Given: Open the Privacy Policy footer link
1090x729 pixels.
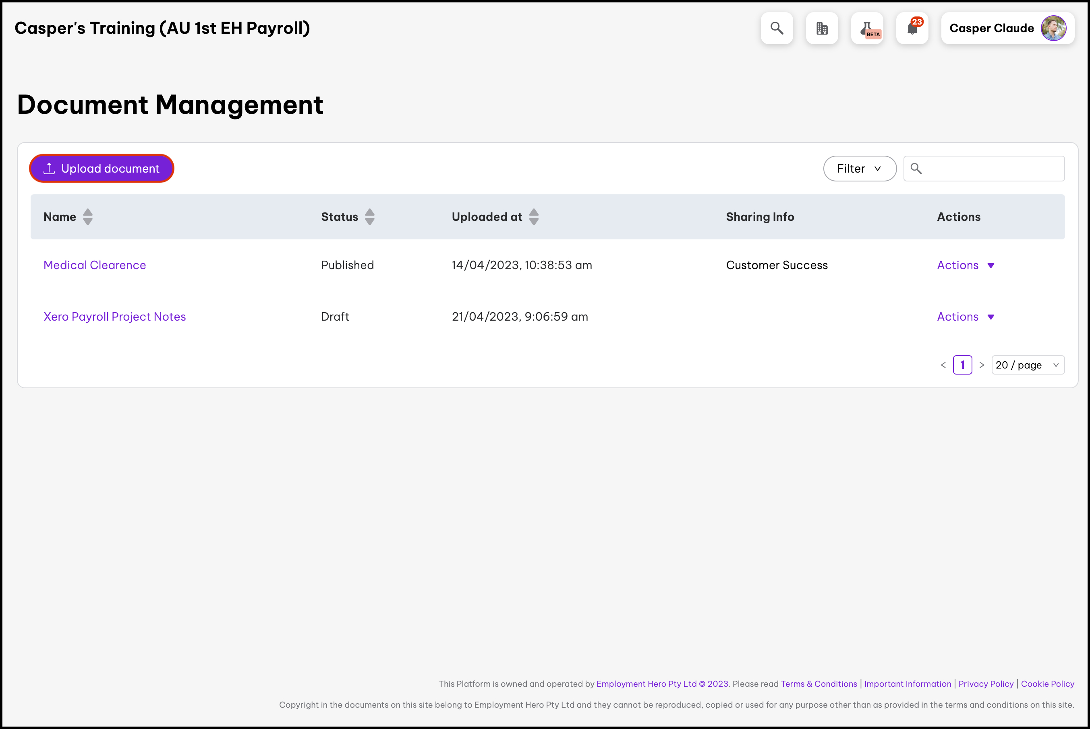Looking at the screenshot, I should pos(985,684).
